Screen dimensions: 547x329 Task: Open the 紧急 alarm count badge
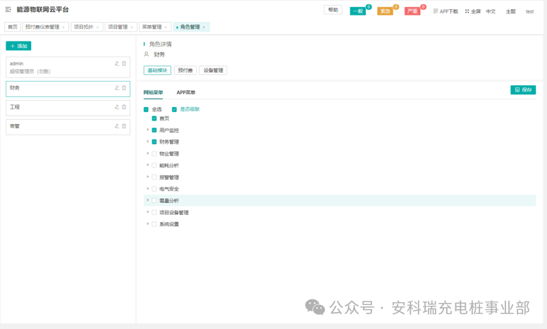click(x=396, y=6)
